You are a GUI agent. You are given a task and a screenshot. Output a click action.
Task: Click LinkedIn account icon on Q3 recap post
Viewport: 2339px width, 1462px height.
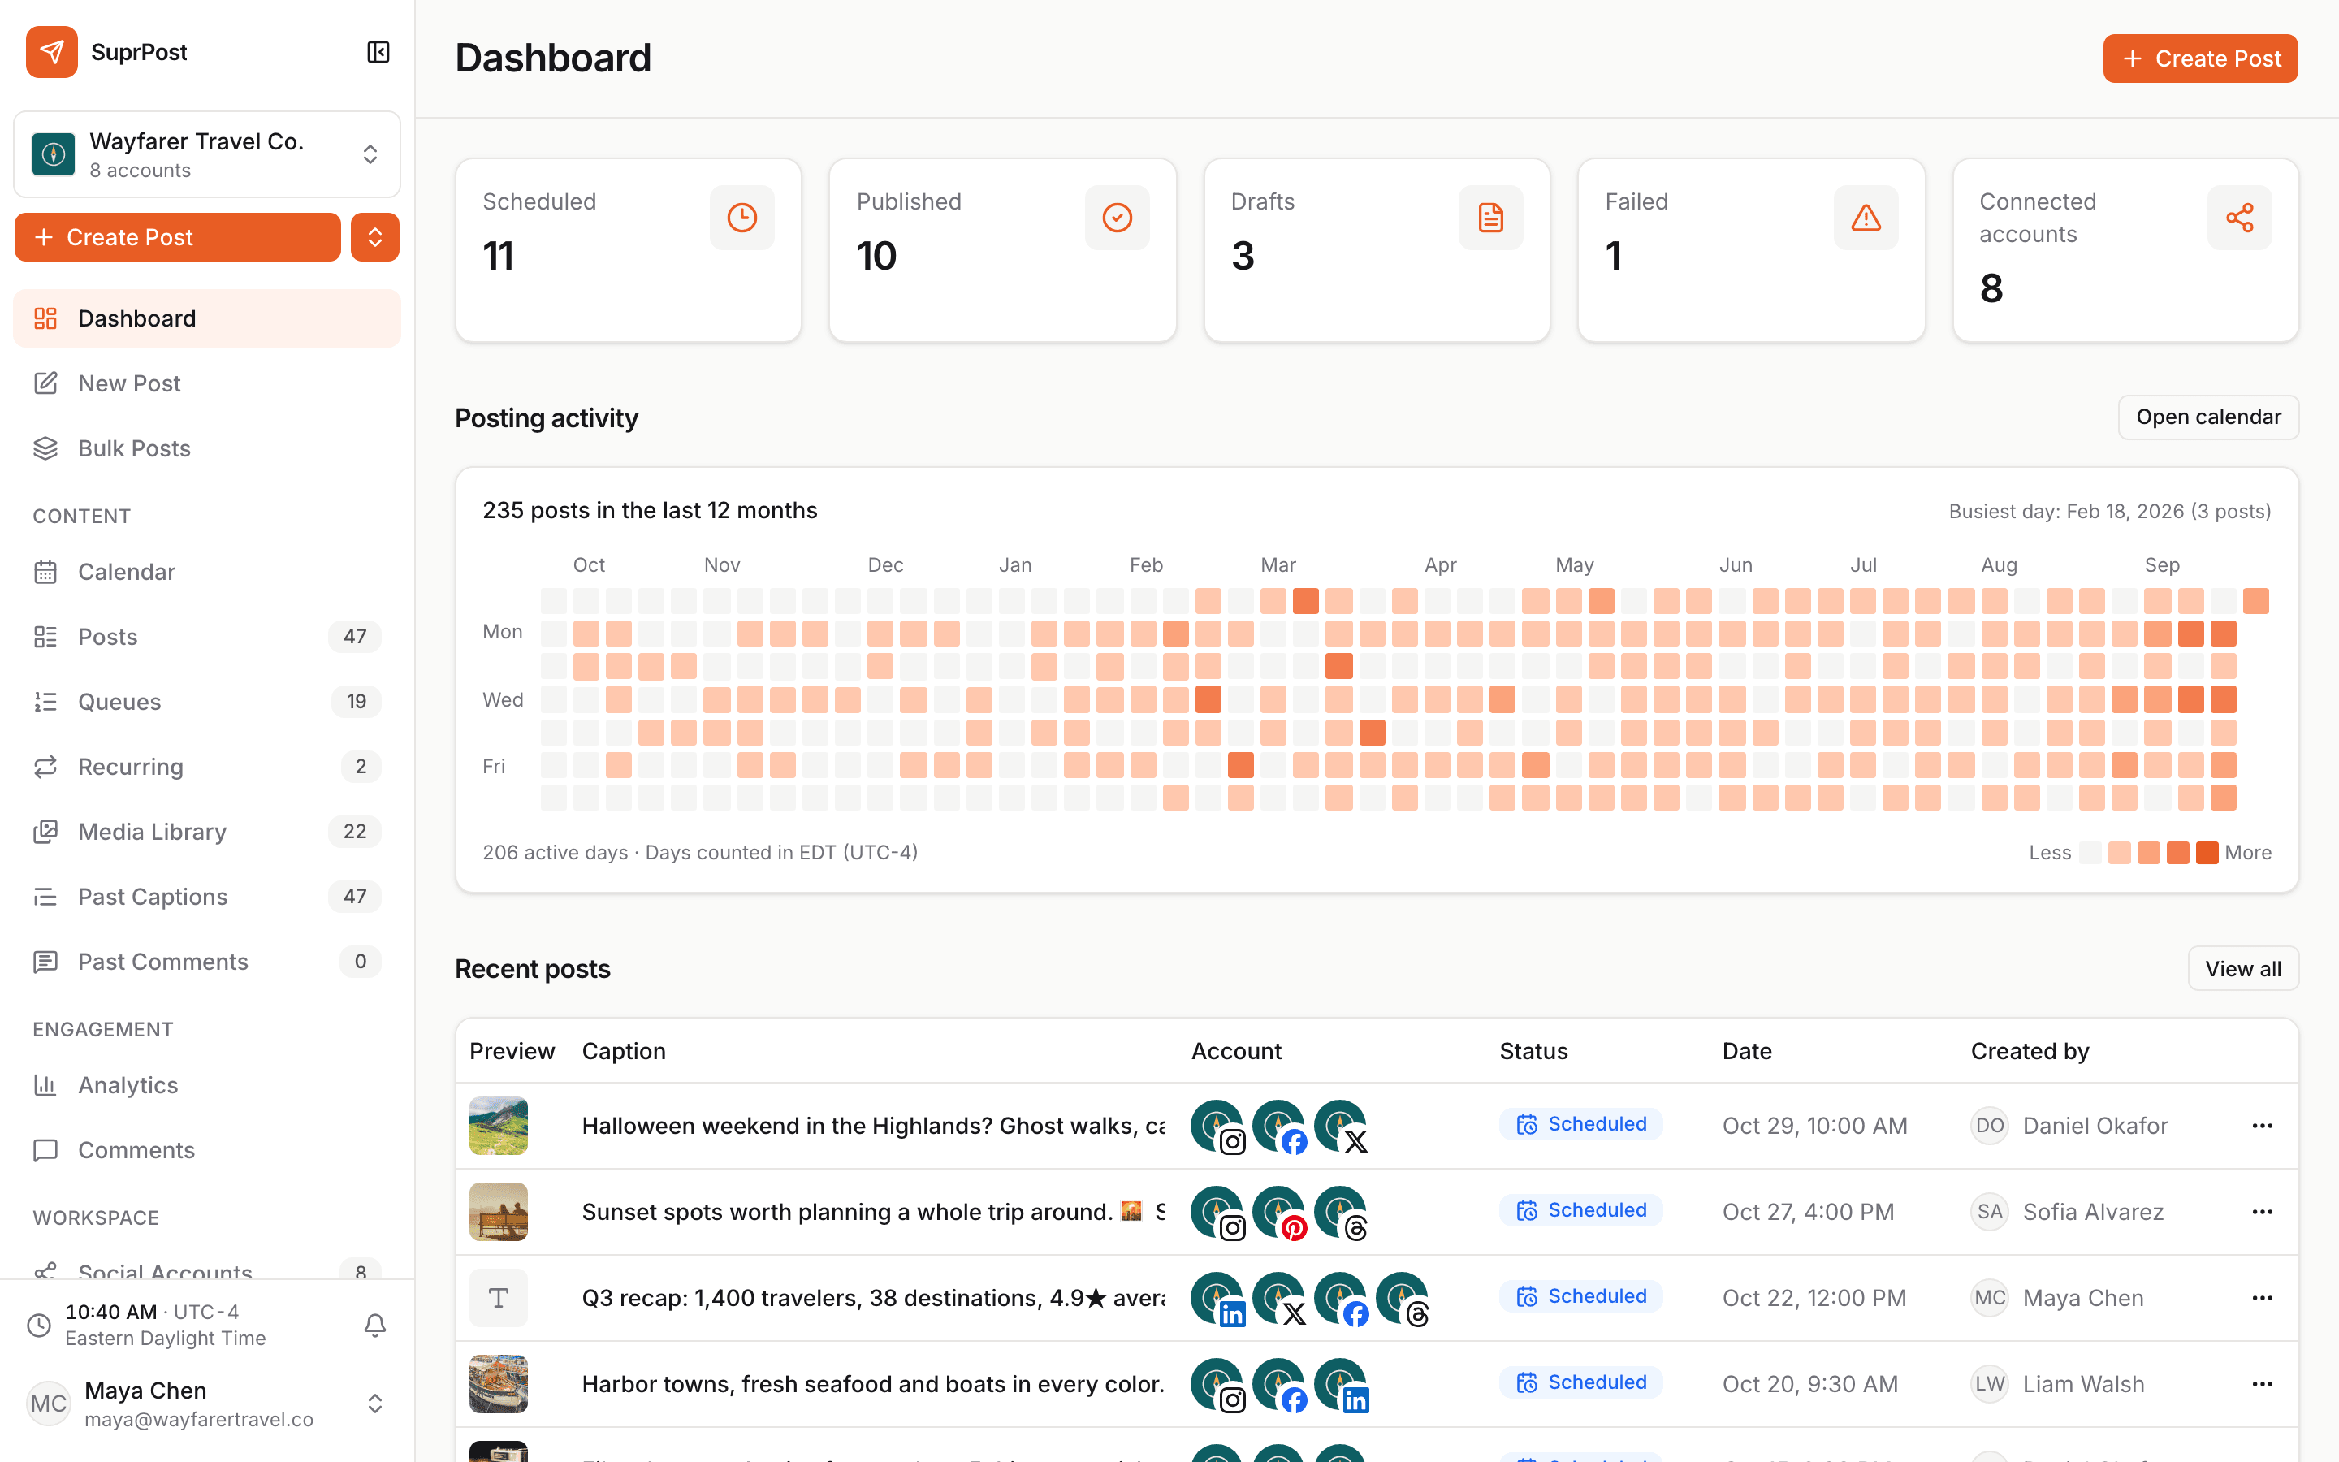(1218, 1299)
